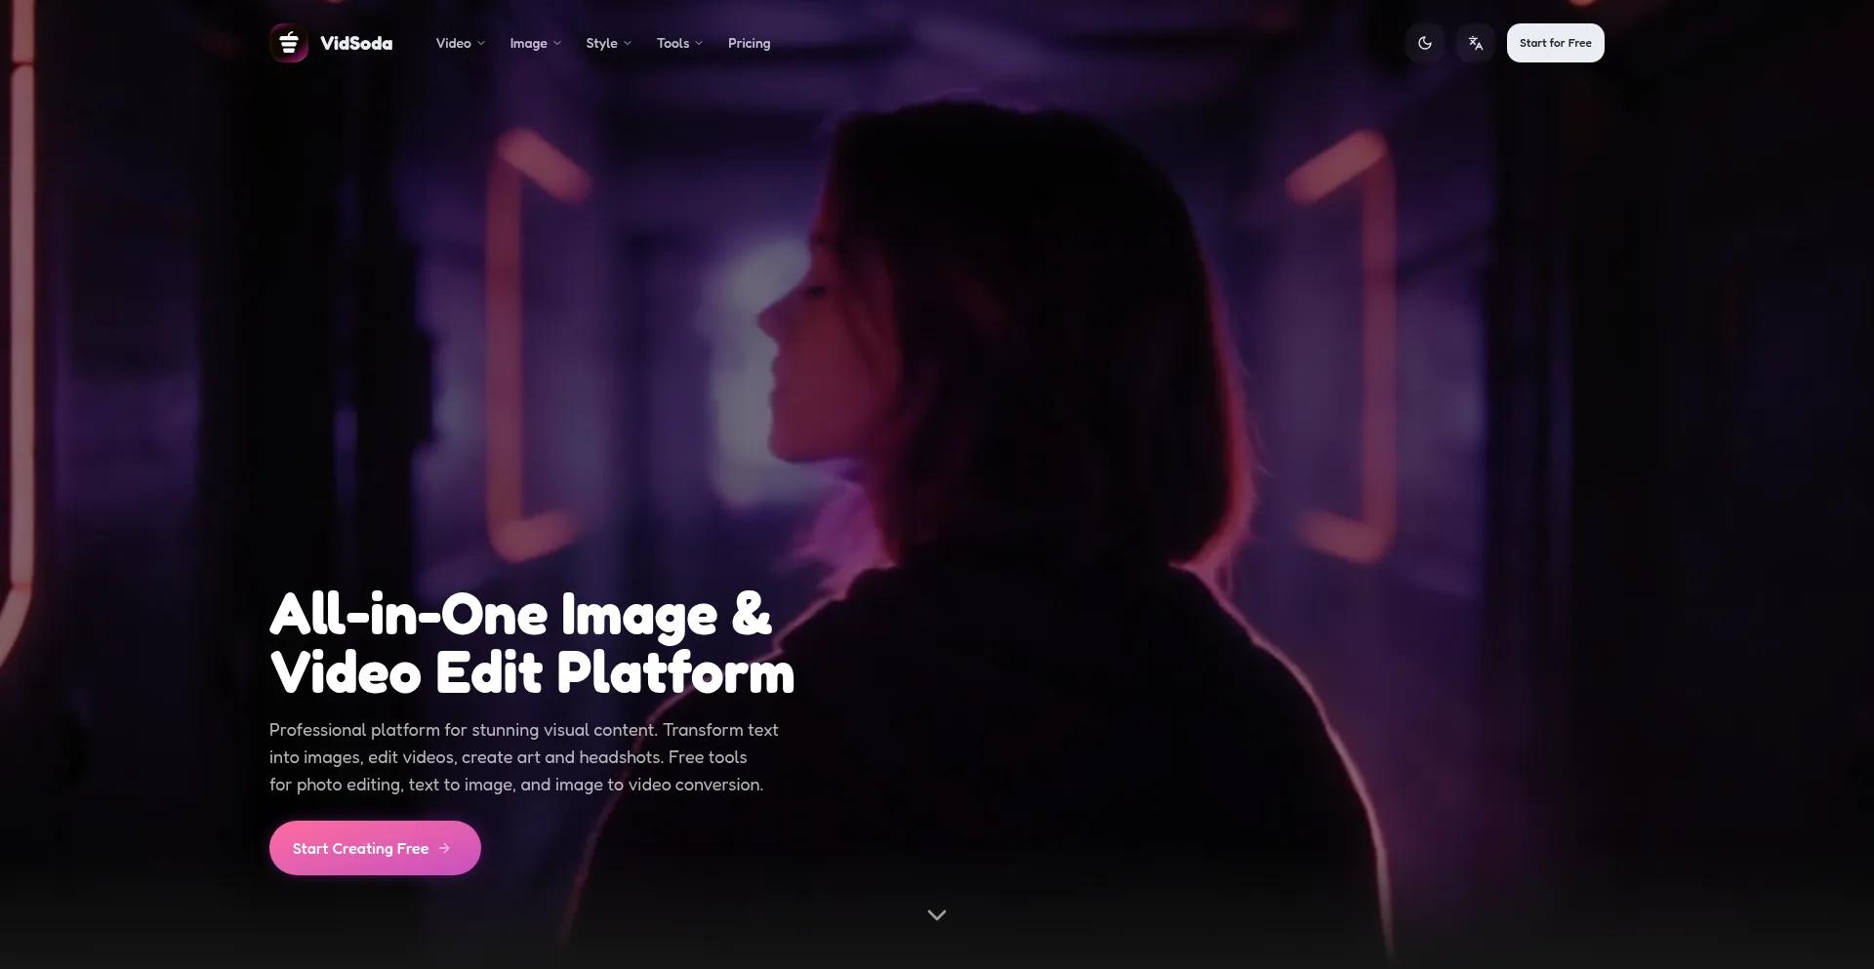Viewport: 1874px width, 969px height.
Task: Open the Pricing page
Action: click(x=749, y=43)
